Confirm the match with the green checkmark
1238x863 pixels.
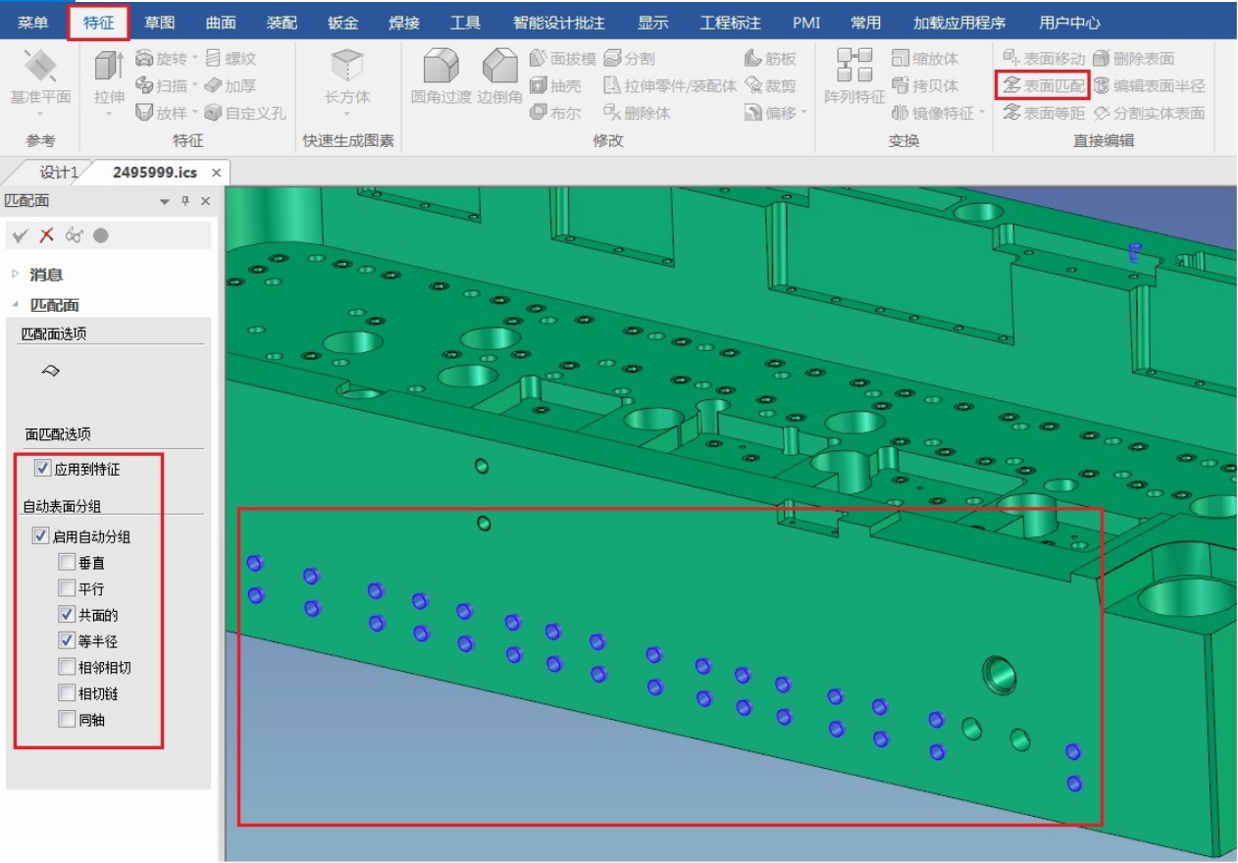click(x=20, y=235)
